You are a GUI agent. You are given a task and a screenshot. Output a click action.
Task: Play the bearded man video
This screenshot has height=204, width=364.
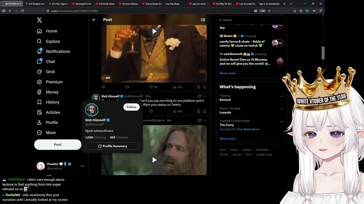point(154,160)
